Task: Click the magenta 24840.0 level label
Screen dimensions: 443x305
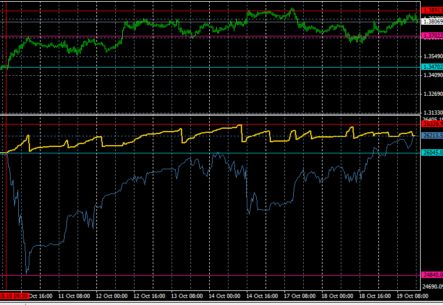Action: (x=432, y=275)
